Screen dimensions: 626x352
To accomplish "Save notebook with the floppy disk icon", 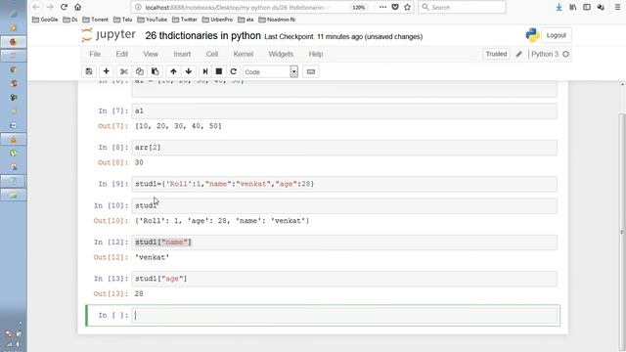I will [x=89, y=71].
